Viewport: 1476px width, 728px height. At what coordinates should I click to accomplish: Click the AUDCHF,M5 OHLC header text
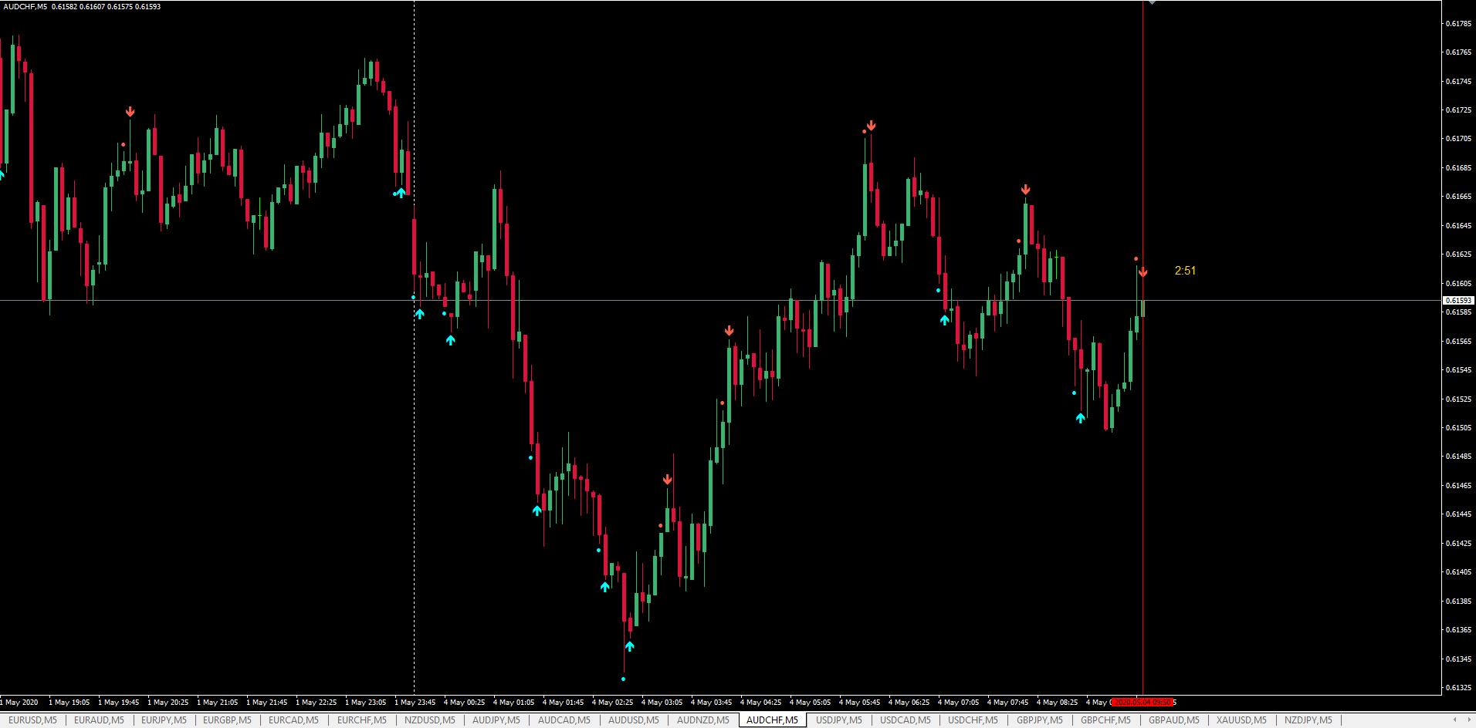coord(82,7)
